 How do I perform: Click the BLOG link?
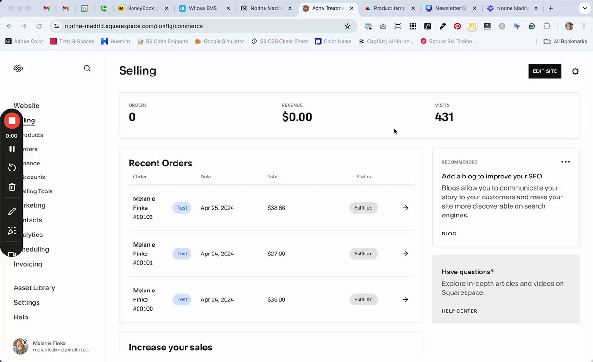click(449, 234)
